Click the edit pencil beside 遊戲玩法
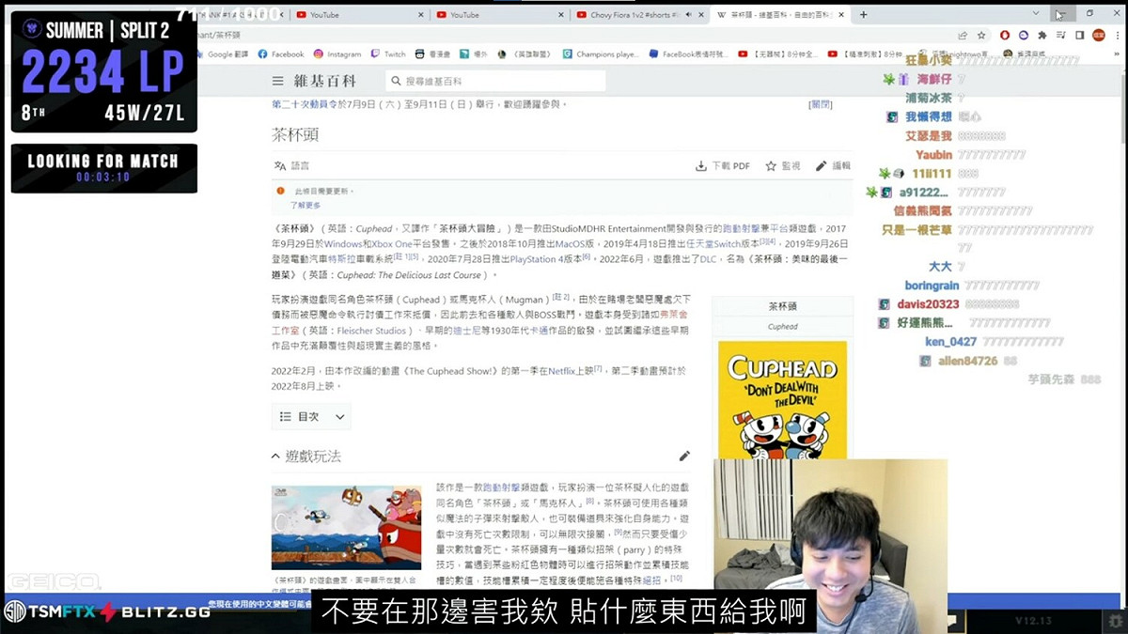This screenshot has width=1128, height=634. 684,456
